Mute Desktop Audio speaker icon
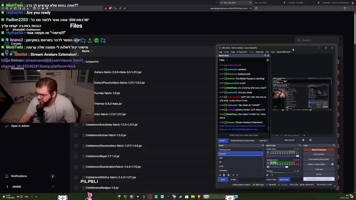 click(x=268, y=167)
